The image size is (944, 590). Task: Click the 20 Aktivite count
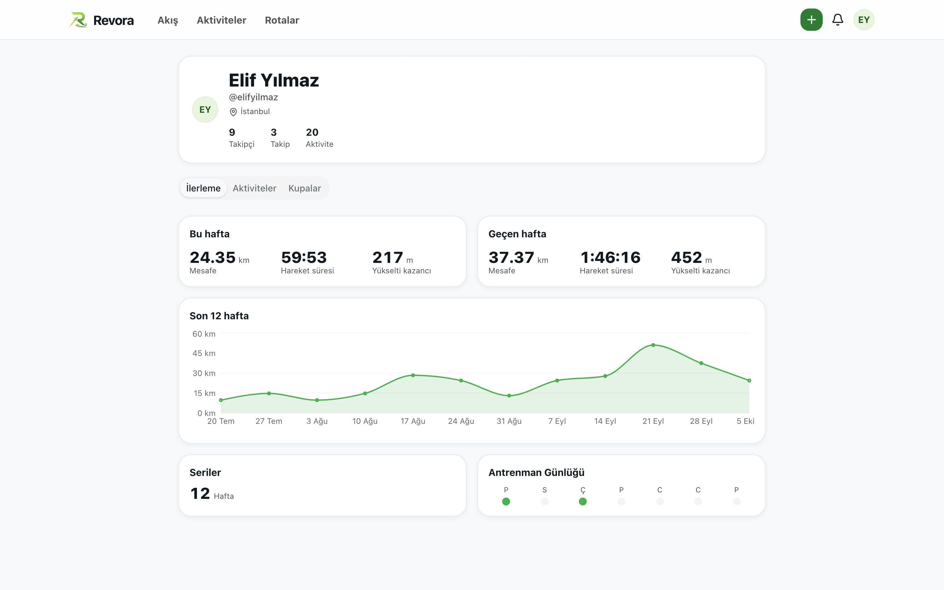click(x=319, y=138)
